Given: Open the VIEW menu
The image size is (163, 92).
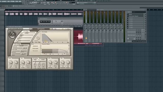Looking at the screenshot, I should pyautogui.click(x=9, y=2).
